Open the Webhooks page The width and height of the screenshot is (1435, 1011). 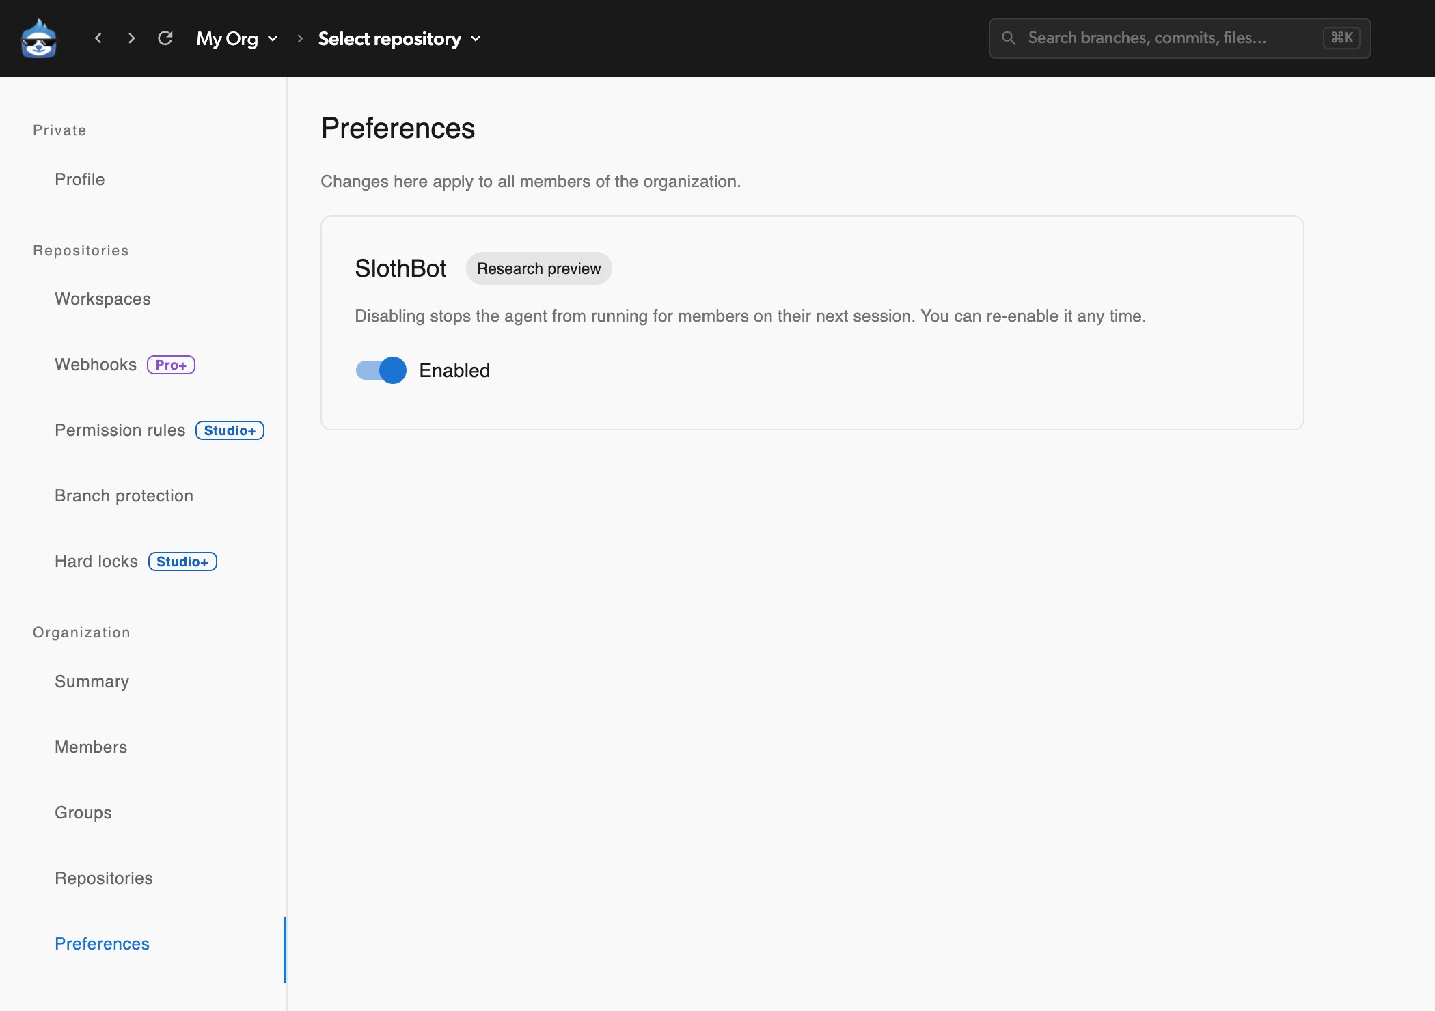click(x=96, y=364)
